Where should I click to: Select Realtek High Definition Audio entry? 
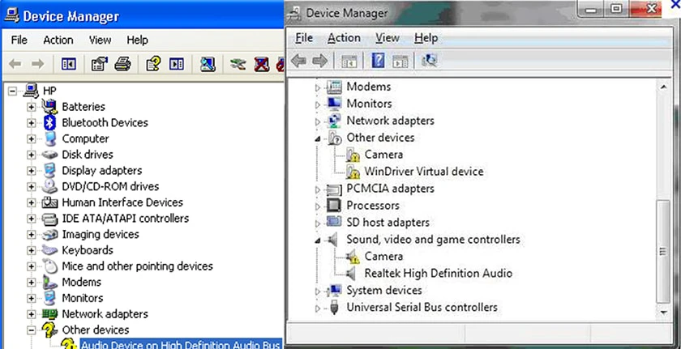(439, 273)
